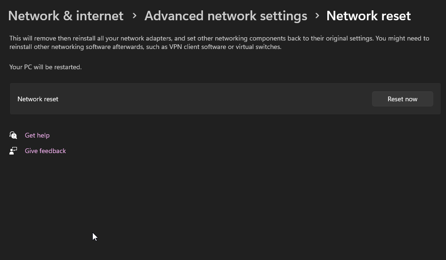446x260 pixels.
Task: Click the chevron after Network & internet
Action: (135, 16)
